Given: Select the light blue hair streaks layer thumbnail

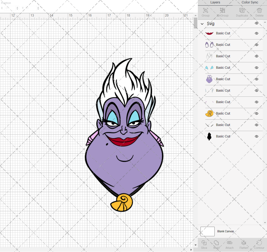Looking at the screenshot, I should coord(209,90).
